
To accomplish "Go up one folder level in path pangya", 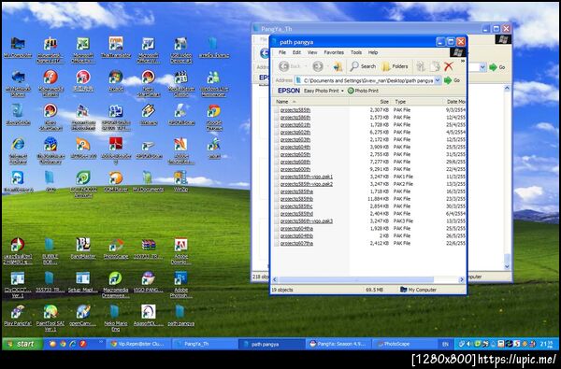I will click(x=338, y=66).
